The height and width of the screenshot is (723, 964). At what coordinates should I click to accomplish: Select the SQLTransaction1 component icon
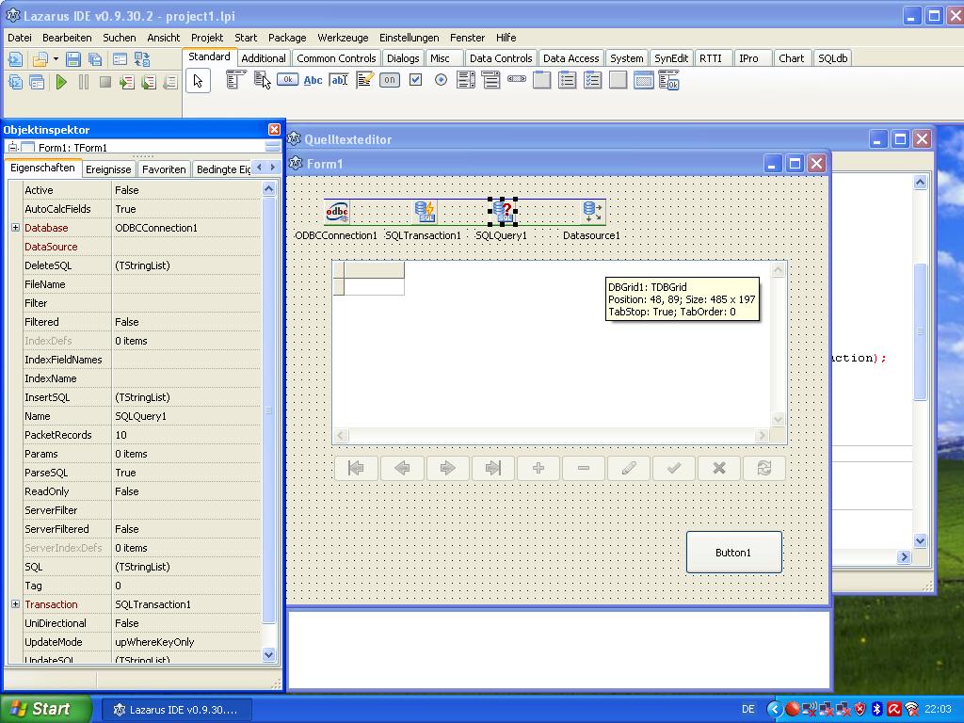(x=425, y=212)
